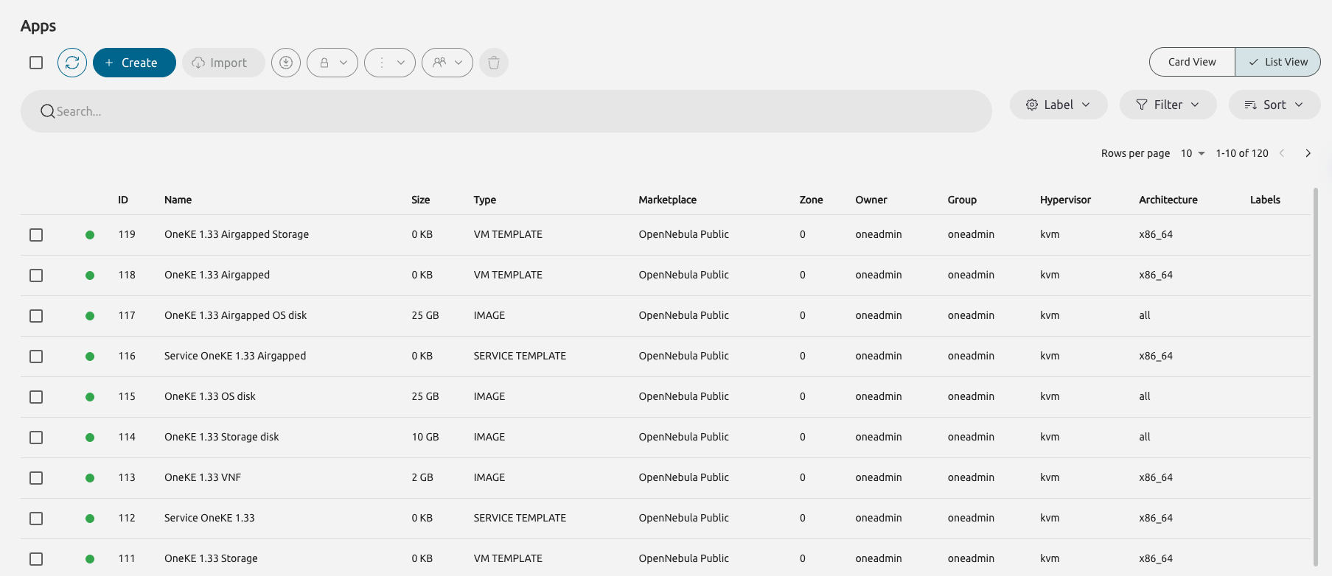Open the ownership users dropdown

[x=447, y=63]
